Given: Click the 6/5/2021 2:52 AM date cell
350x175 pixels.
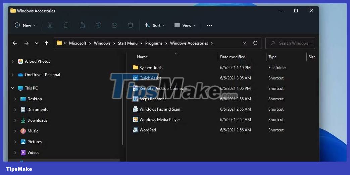Looking at the screenshot, I should coord(235,120).
